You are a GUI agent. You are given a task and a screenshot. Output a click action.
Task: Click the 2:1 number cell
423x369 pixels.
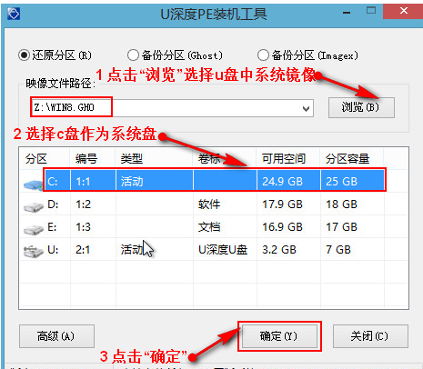[83, 250]
